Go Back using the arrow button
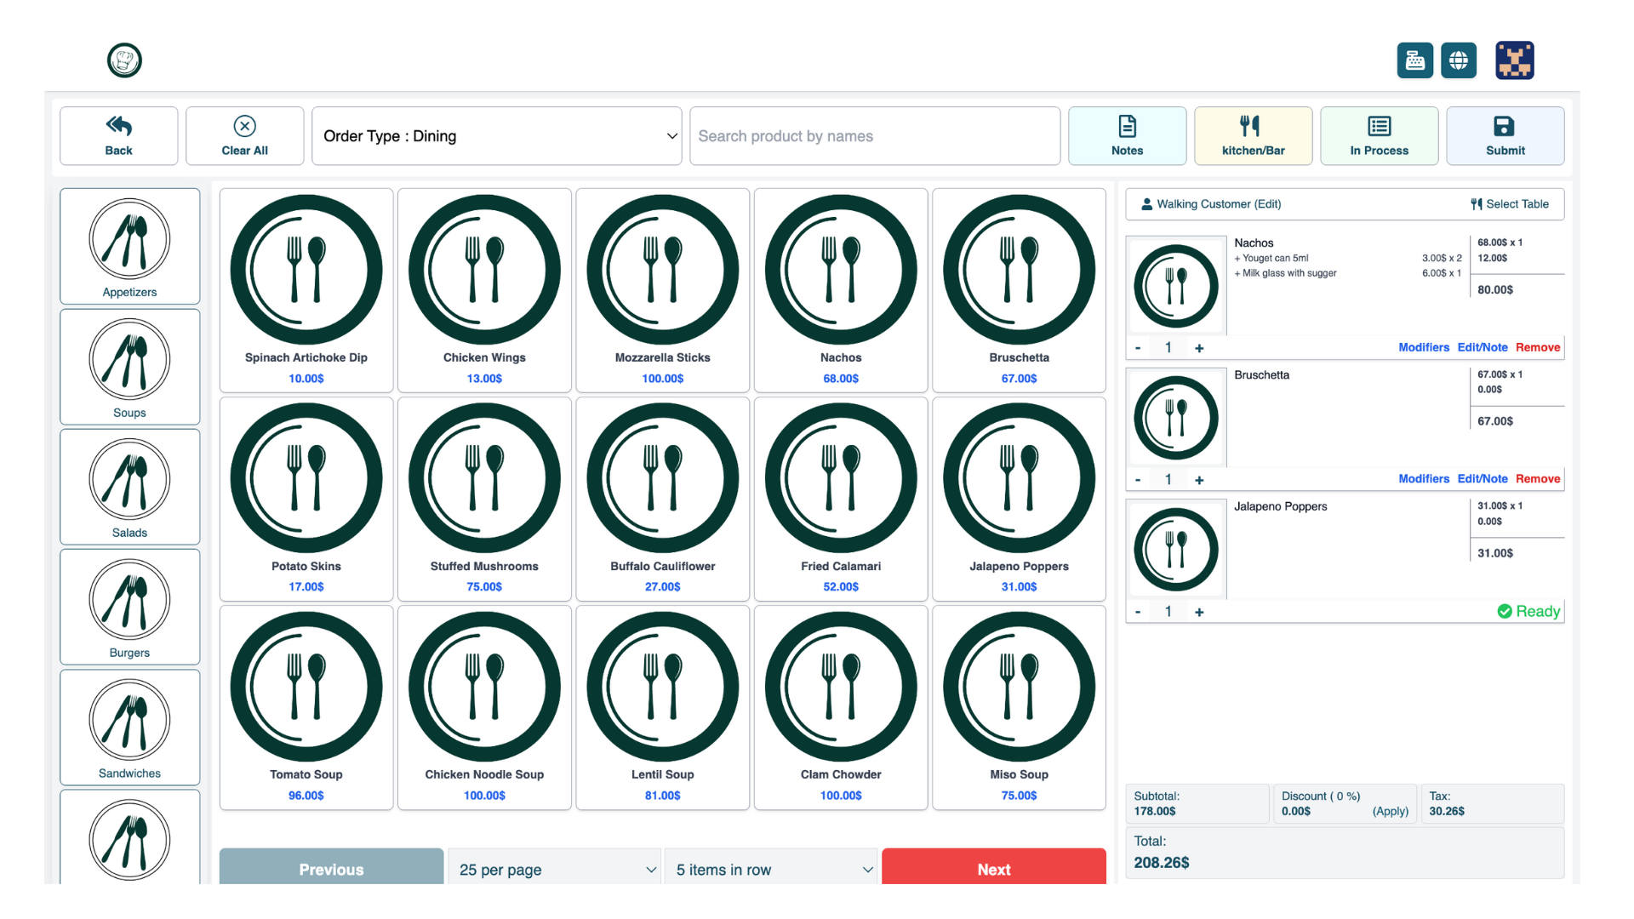Viewport: 1634px width, 919px height. pyautogui.click(x=118, y=135)
